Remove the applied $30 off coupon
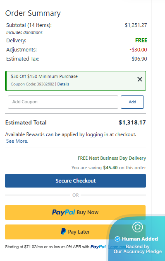Screen dimensions: 165x261 point(140,79)
